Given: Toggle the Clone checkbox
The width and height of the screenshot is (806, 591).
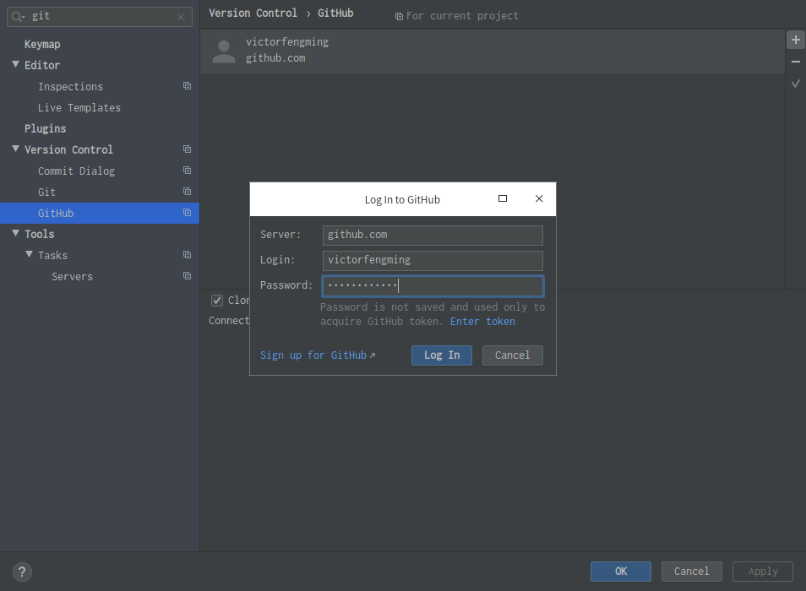Looking at the screenshot, I should click(x=217, y=301).
